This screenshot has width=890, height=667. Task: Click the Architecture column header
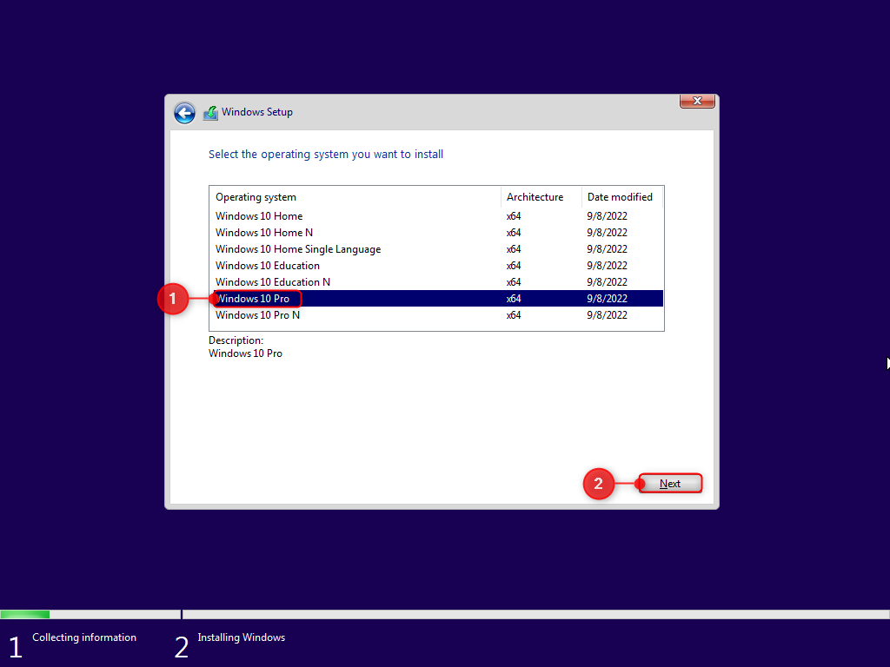541,197
